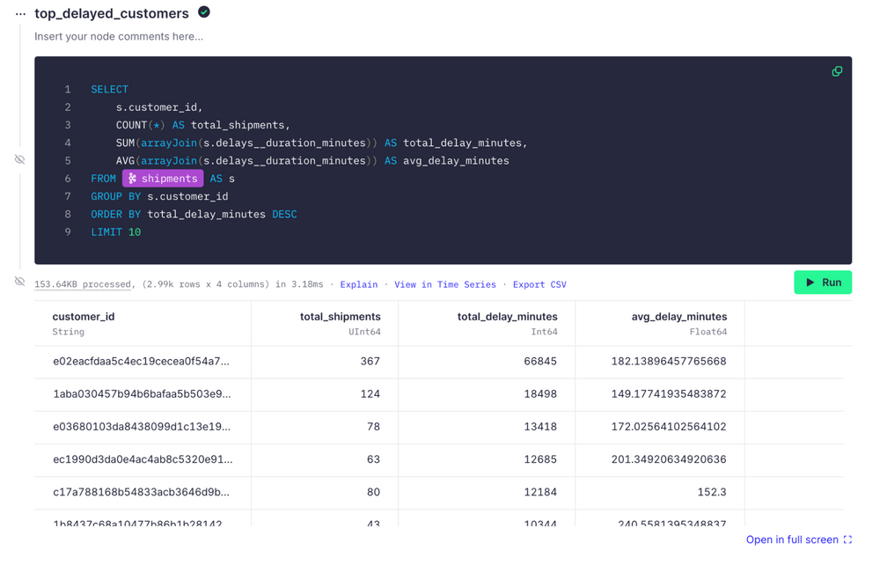Screen dimensions: 880x565
Task: Click the copy query icon in the code editor
Action: [837, 71]
